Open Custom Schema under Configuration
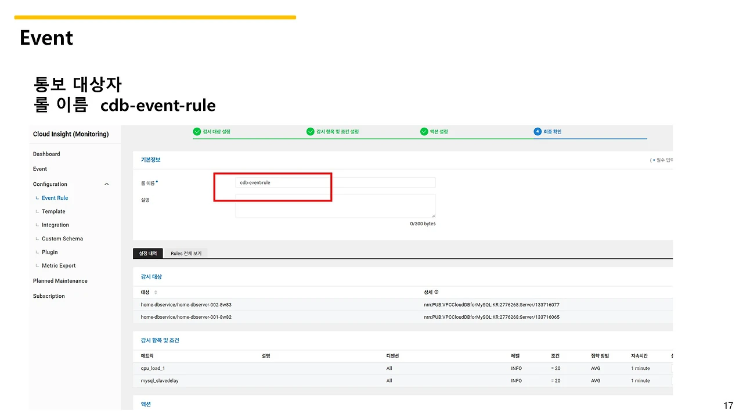The width and height of the screenshot is (743, 418). click(62, 239)
